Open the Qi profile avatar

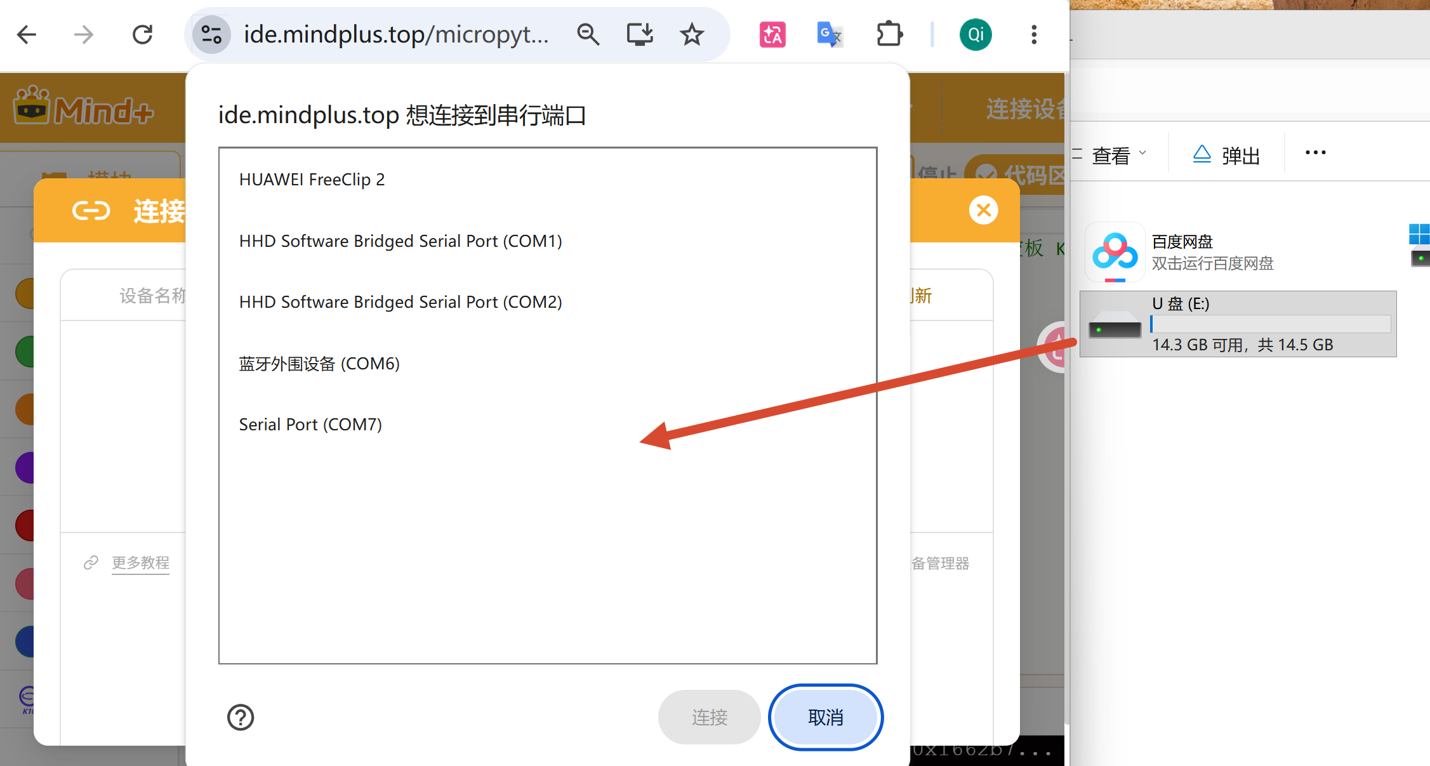976,34
